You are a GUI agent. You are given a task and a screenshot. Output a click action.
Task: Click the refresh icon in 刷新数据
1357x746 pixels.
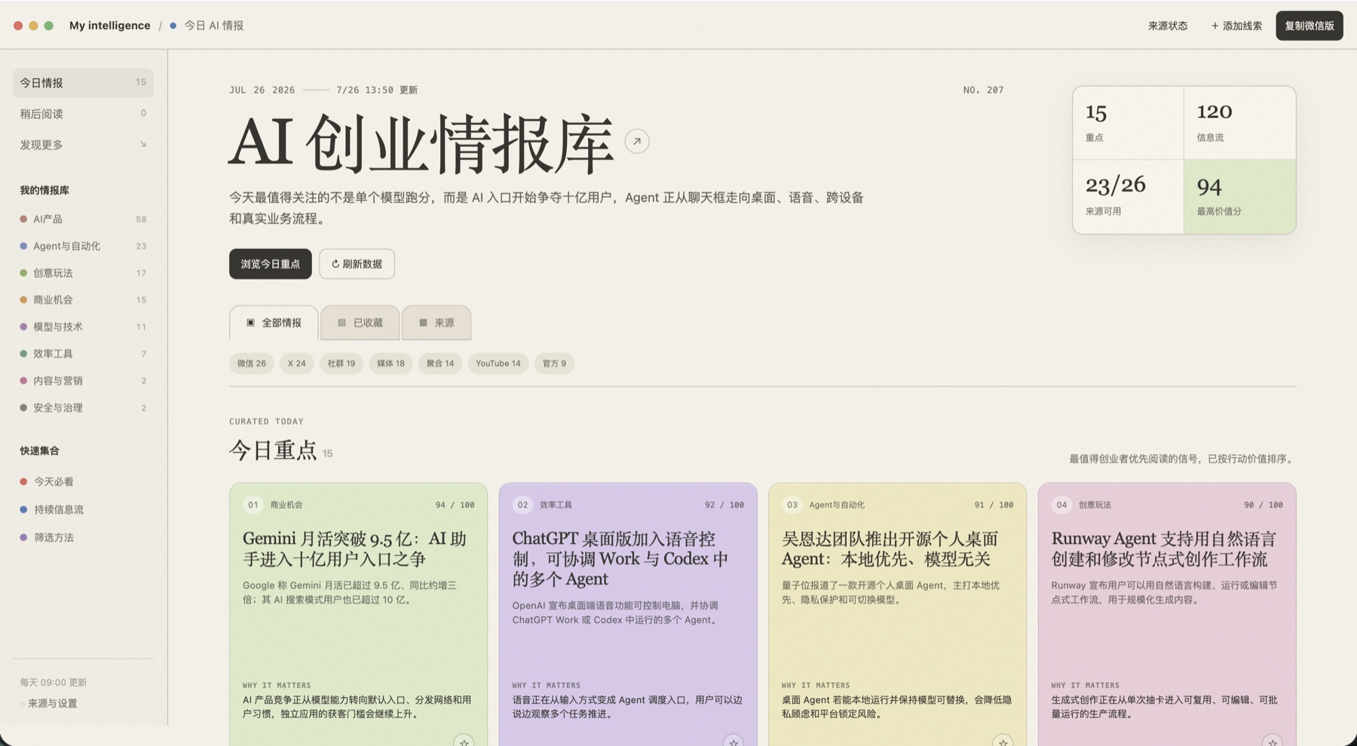[x=335, y=264]
